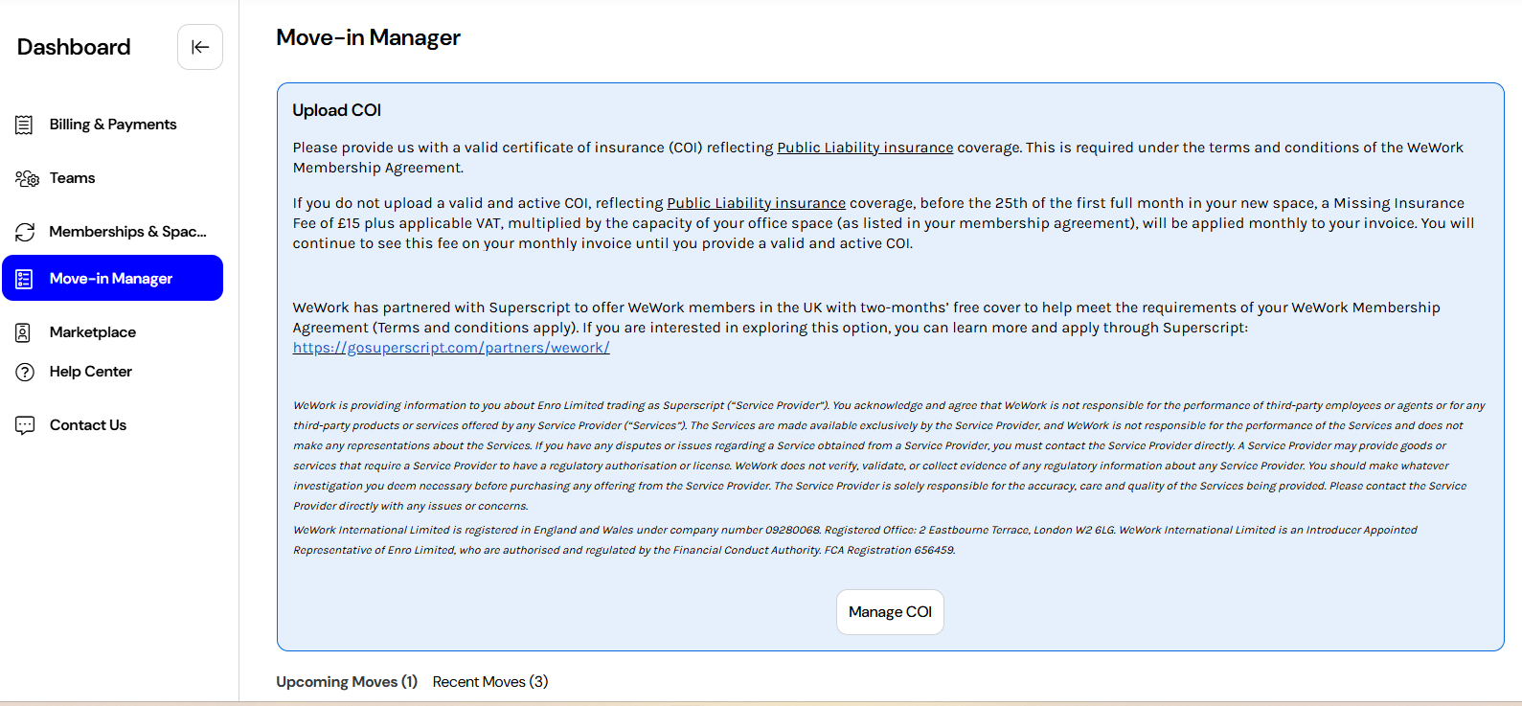Click the Move-in Manager page heading
Screen dimensions: 1522x706
click(x=369, y=37)
